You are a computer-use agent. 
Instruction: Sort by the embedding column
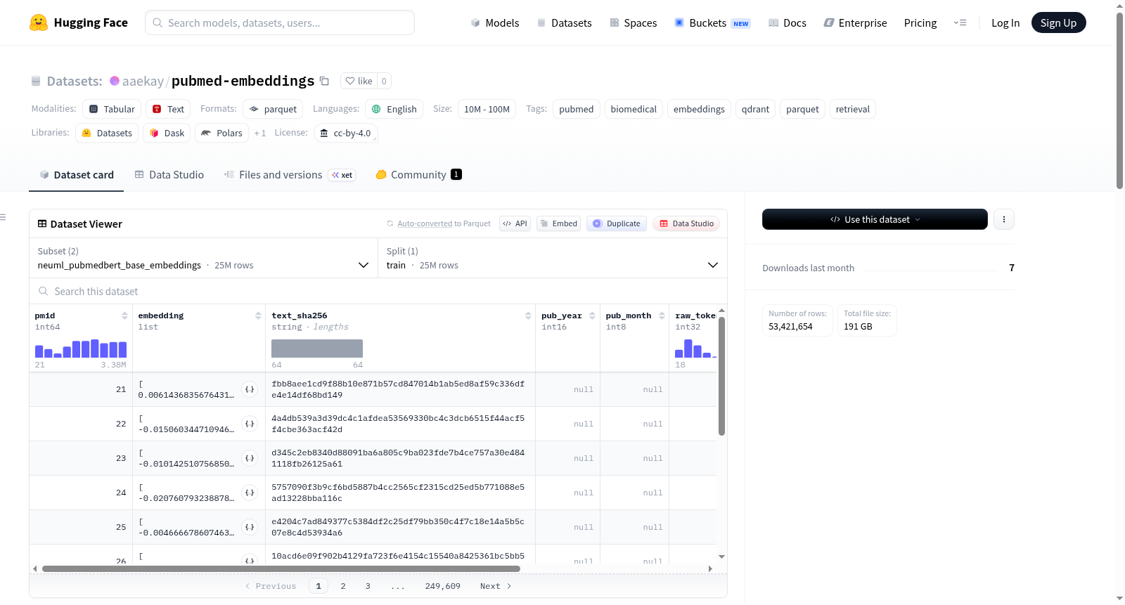pos(258,316)
